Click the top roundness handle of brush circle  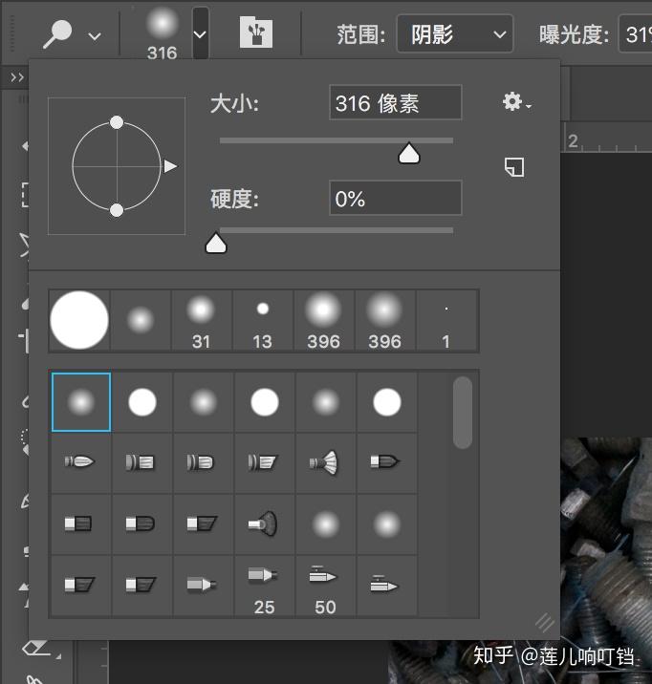[x=117, y=122]
